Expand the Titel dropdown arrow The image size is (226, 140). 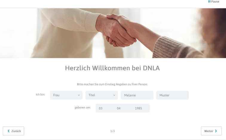(x=114, y=95)
